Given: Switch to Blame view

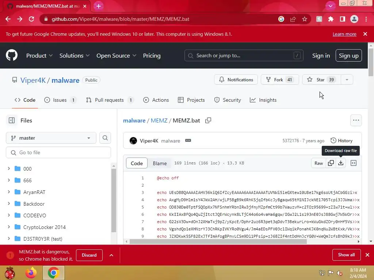Looking at the screenshot, I should [x=160, y=163].
